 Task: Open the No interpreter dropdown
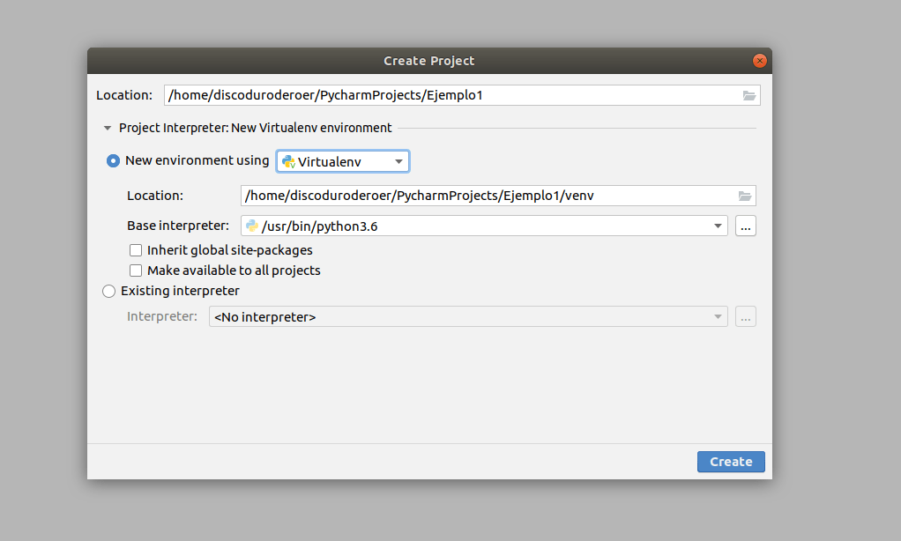pyautogui.click(x=468, y=316)
